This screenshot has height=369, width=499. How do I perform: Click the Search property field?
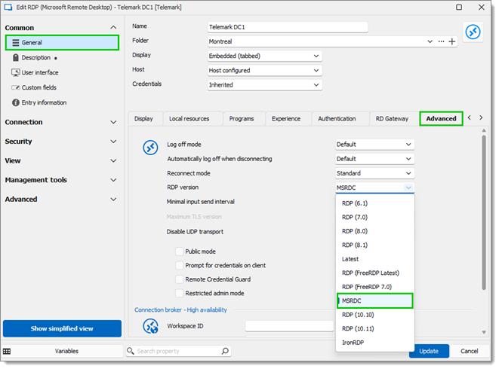pos(178,351)
